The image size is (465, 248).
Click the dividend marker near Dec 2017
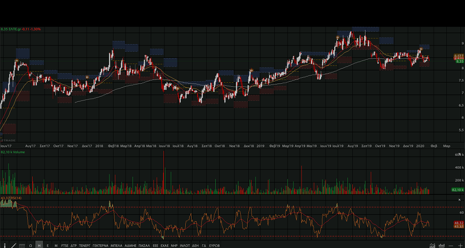pos(87,77)
